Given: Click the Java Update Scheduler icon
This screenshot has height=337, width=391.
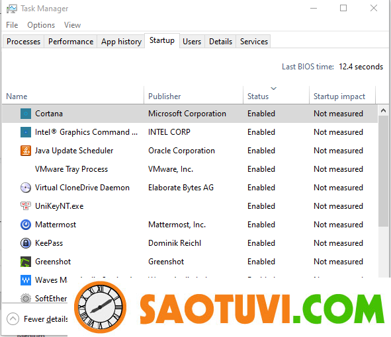Looking at the screenshot, I should pos(26,151).
